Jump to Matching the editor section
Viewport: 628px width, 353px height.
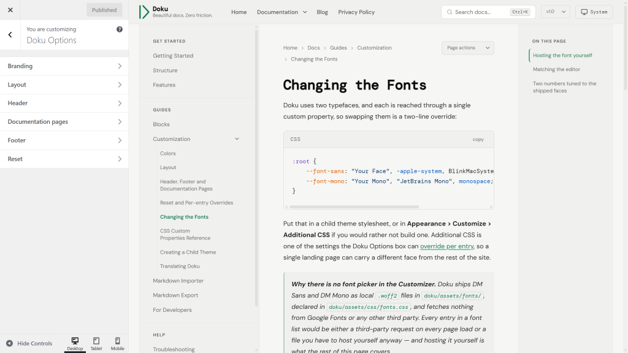pos(556,69)
